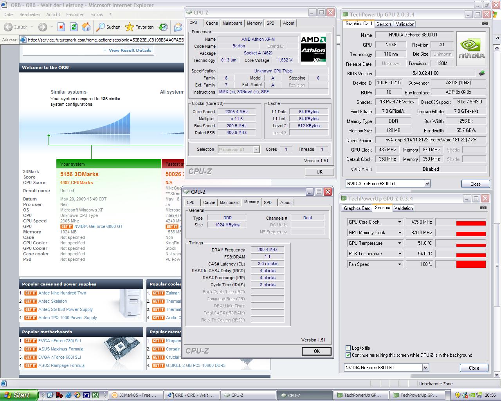Switch to Cache tab in upper CPU-Z

tap(212, 23)
